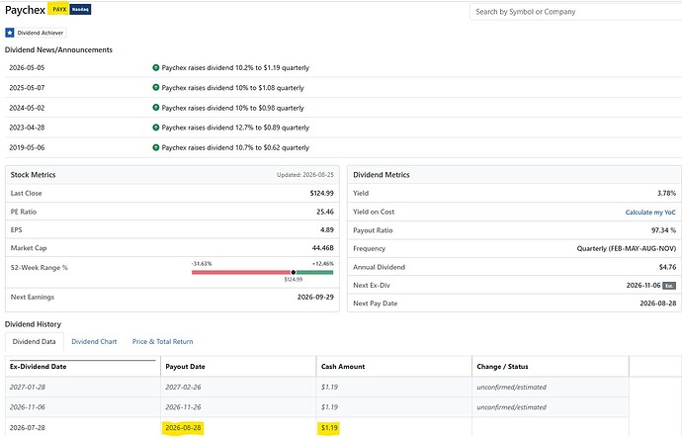Click the Dividend History heading
The width and height of the screenshot is (682, 437).
(33, 324)
